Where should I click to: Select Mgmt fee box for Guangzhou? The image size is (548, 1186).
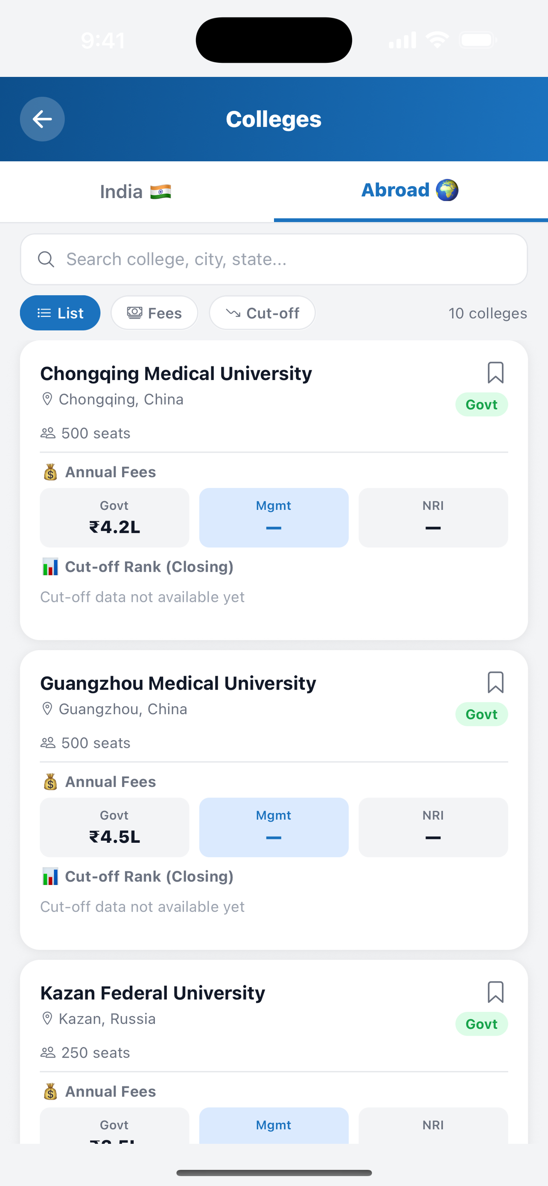274,828
